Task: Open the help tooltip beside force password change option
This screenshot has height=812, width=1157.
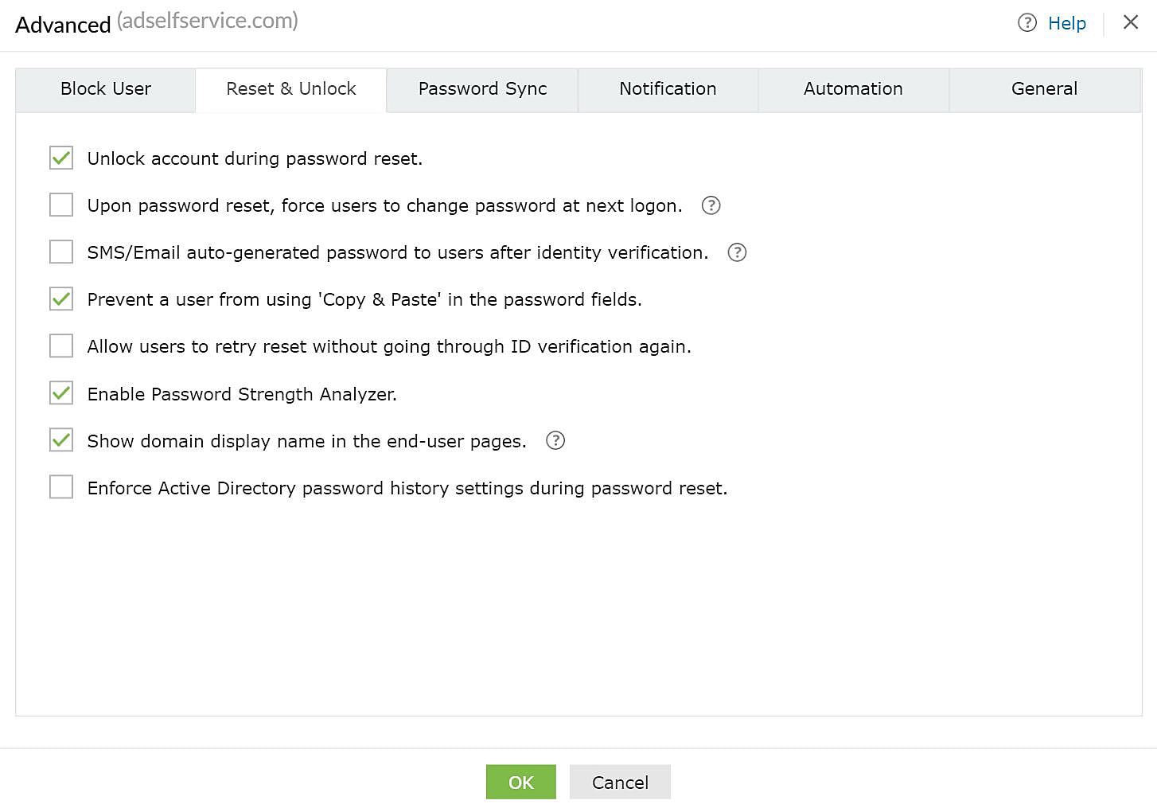Action: 710,205
